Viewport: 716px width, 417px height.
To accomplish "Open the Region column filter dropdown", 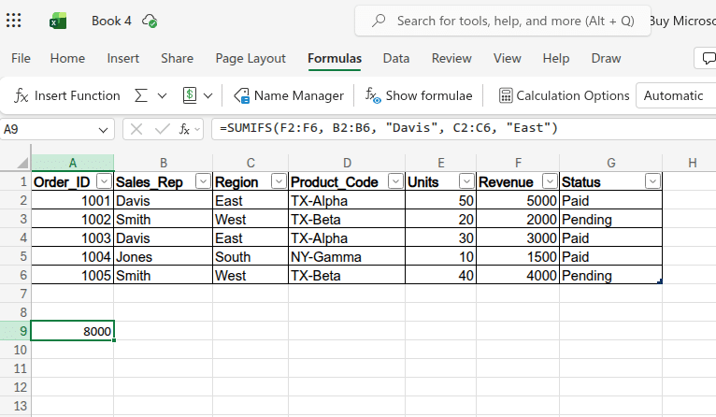I will pos(278,181).
